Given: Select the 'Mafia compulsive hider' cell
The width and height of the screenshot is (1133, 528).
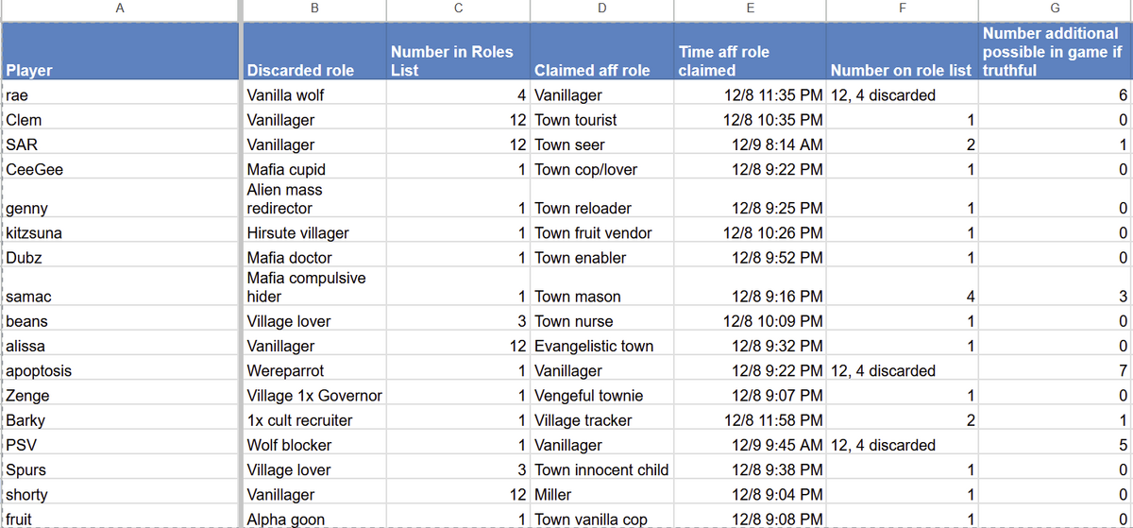Looking at the screenshot, I should (306, 287).
